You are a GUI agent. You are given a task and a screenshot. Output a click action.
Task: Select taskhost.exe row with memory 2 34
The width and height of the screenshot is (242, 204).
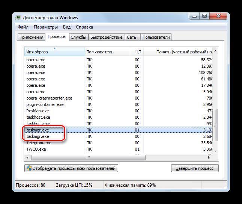[x=118, y=117]
